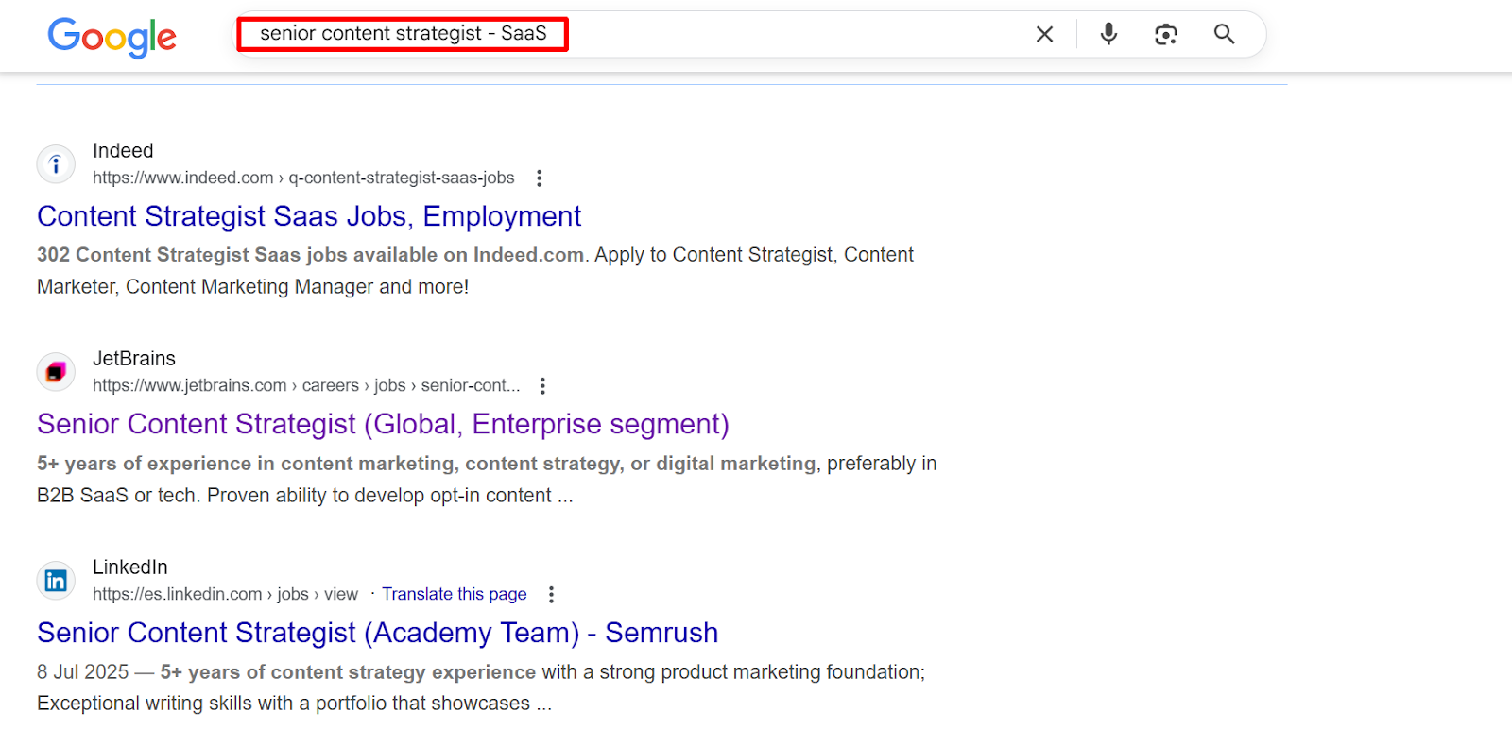Click the Indeed site name
The image size is (1512, 729).
click(123, 151)
